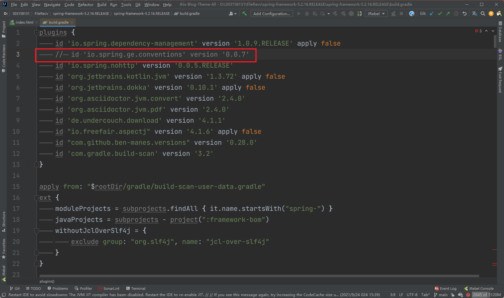This screenshot has height=298, width=504.
Task: Close the index.html tab
Action: click(x=37, y=22)
